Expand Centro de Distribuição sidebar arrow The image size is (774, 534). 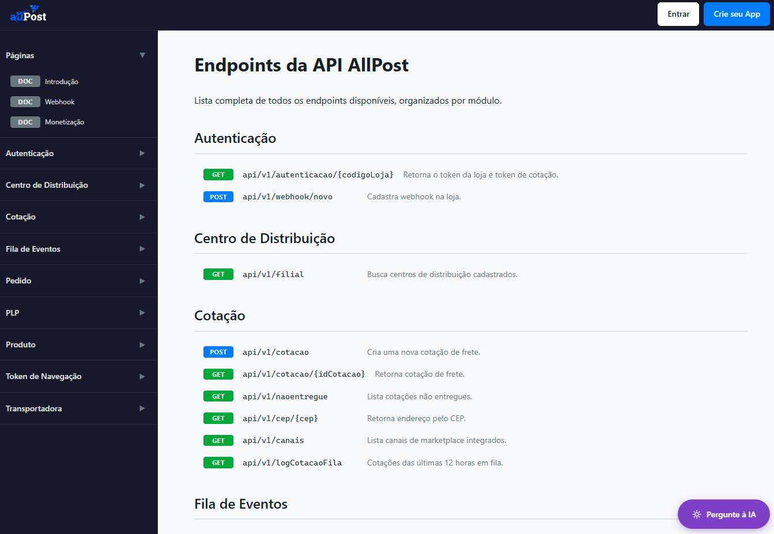click(142, 185)
